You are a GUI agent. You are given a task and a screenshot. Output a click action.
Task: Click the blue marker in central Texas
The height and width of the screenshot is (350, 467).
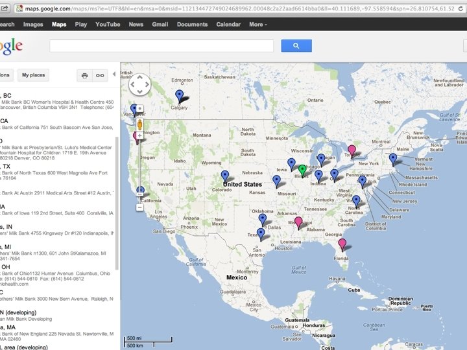[x=261, y=235]
